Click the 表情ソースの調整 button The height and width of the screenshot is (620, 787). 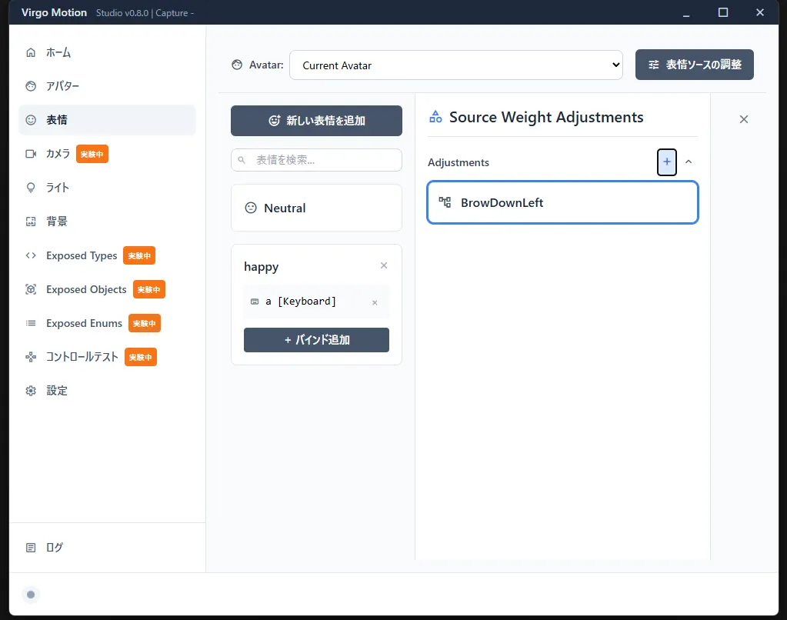[694, 65]
